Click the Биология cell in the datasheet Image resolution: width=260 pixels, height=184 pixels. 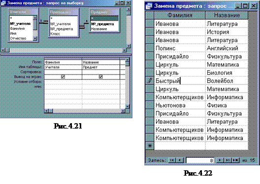(x=227, y=73)
